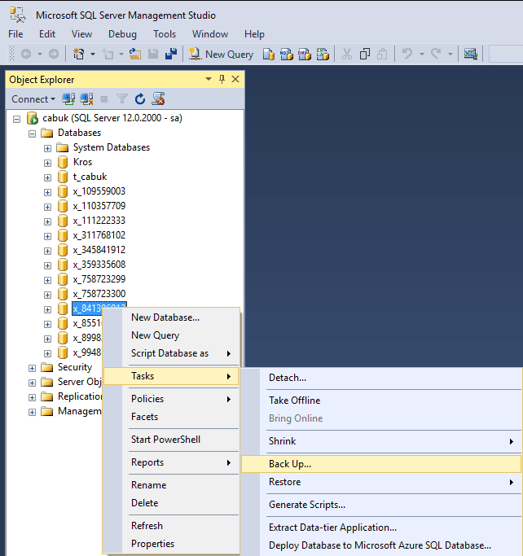Click the Refresh icon in Object Explorer toolbar
Viewport: 523px width, 556px height.
click(140, 99)
